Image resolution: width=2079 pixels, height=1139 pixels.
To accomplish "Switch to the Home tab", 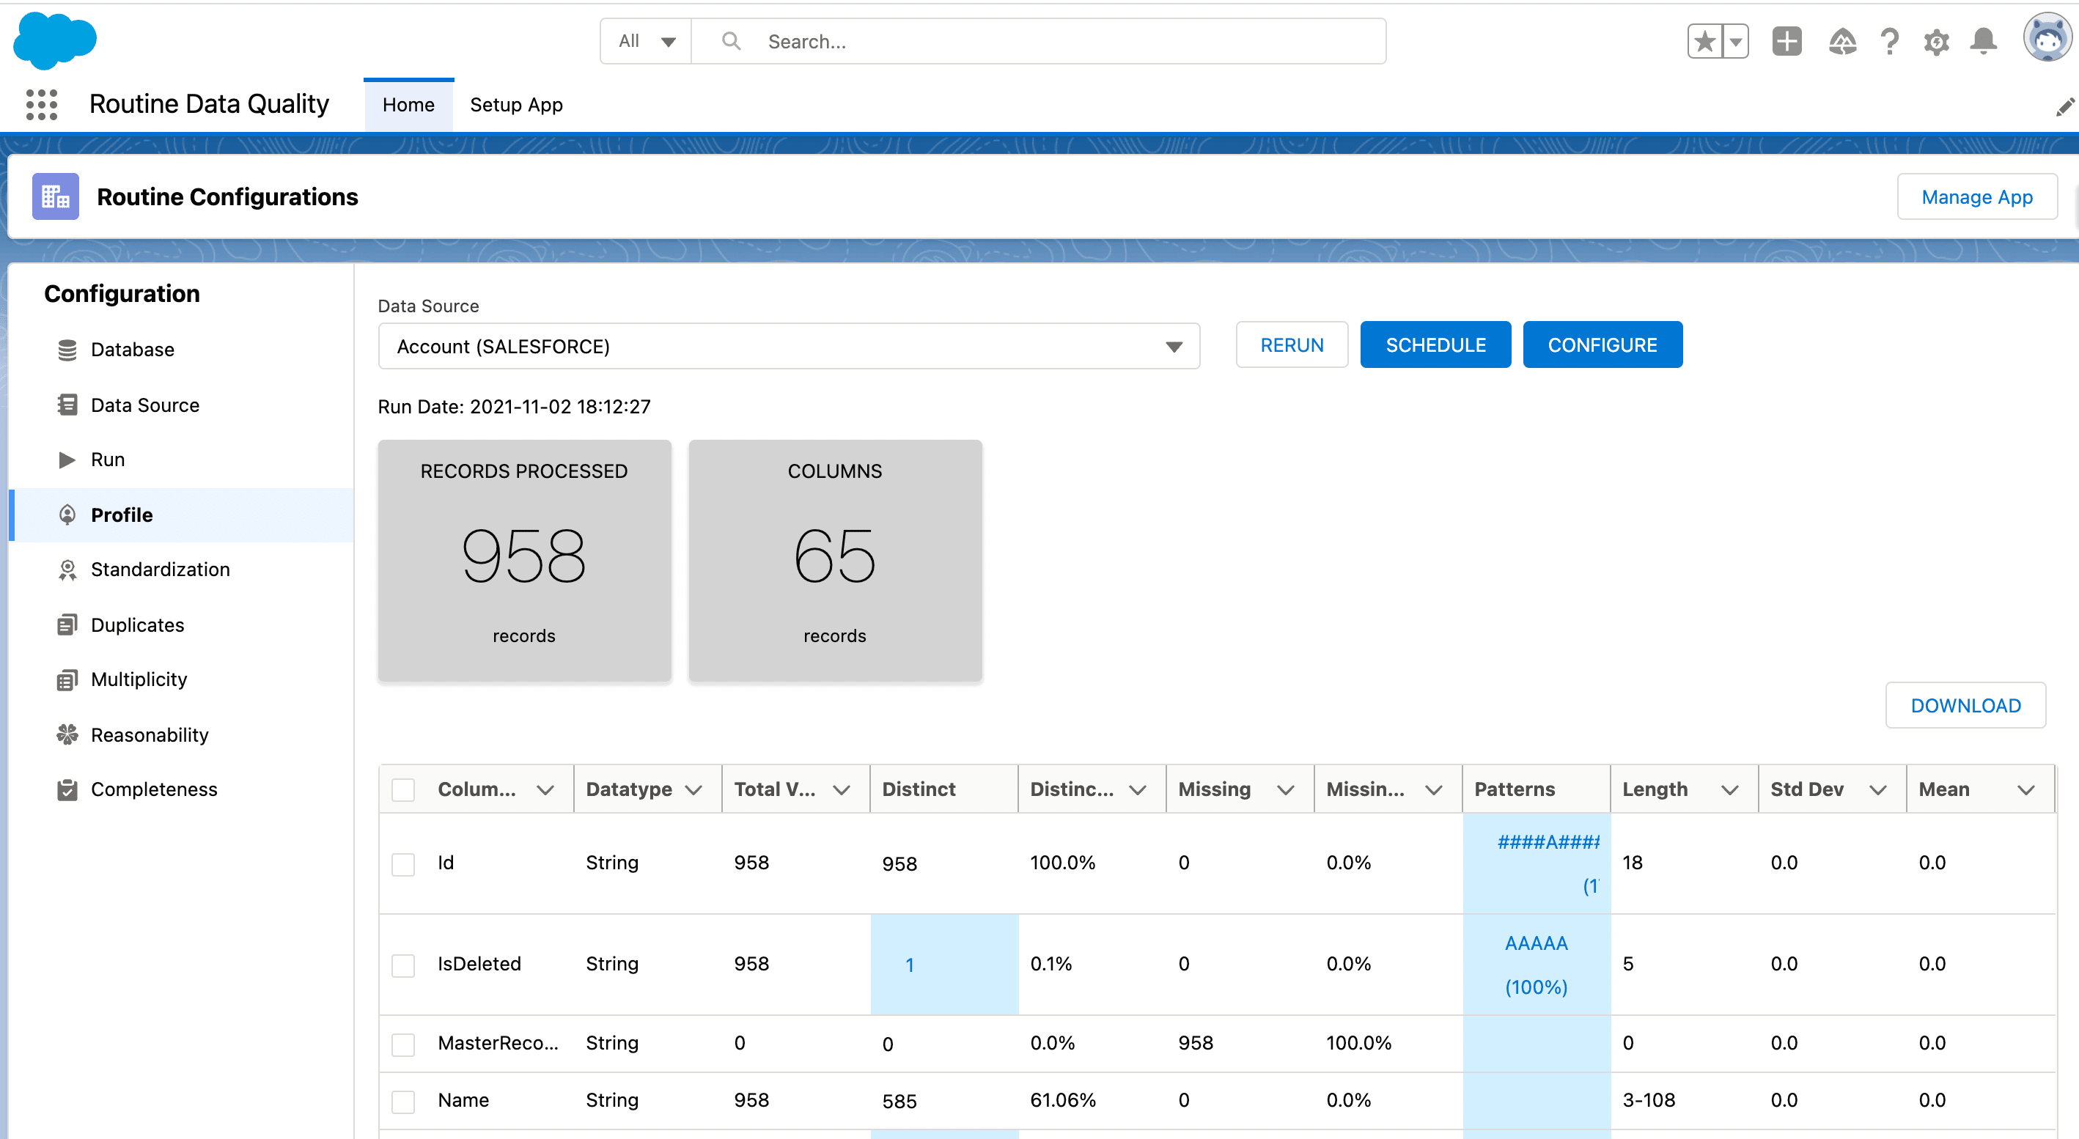I will click(408, 104).
